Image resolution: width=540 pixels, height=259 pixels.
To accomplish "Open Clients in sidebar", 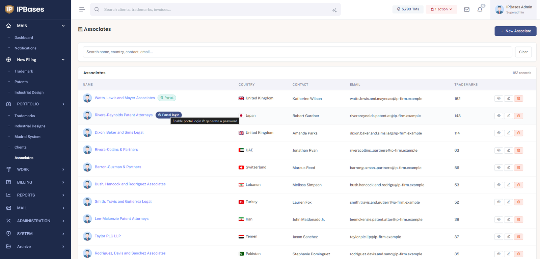I will click(x=21, y=147).
